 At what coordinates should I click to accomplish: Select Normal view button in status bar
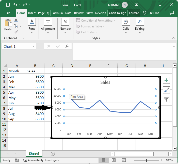click(x=104, y=160)
